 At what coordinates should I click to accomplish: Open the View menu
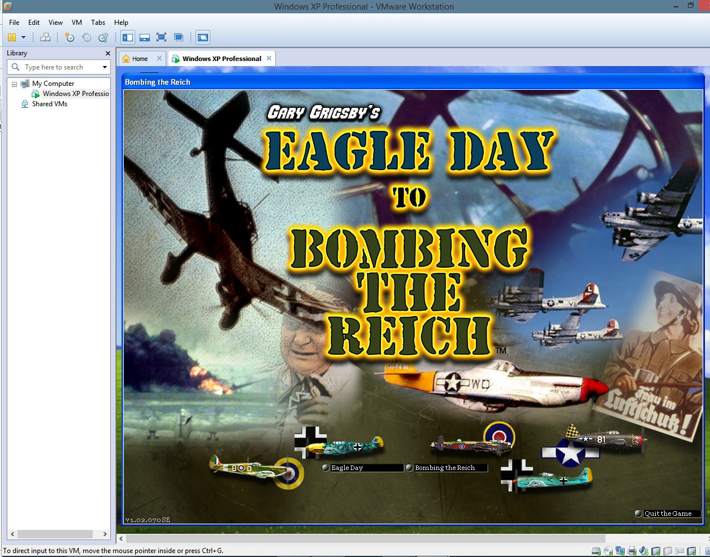[x=55, y=23]
